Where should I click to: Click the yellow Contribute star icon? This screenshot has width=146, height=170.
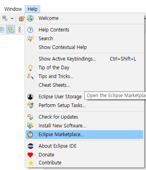click(31, 163)
